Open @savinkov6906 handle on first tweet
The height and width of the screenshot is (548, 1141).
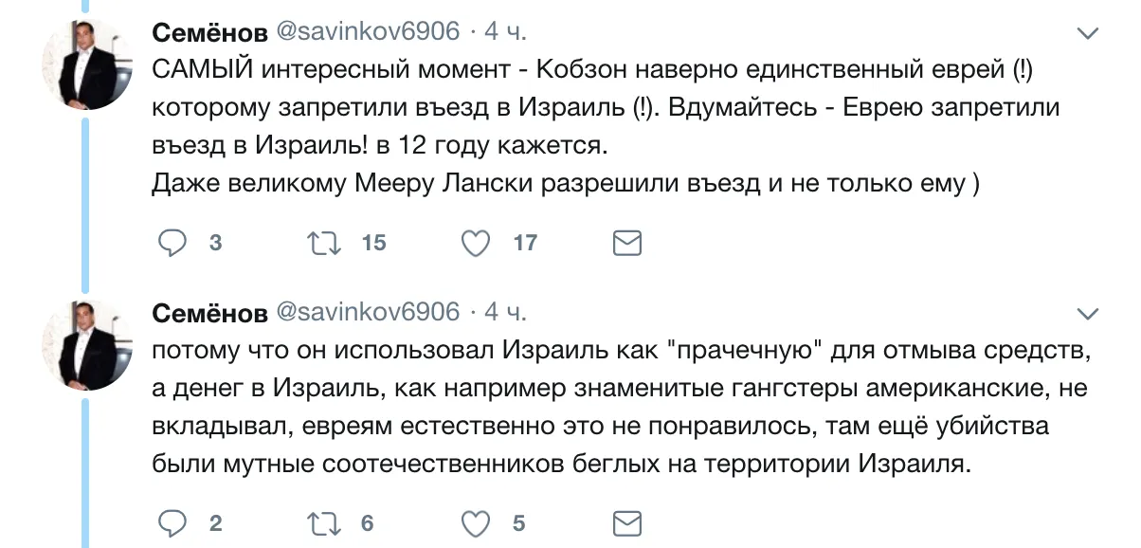(x=368, y=32)
